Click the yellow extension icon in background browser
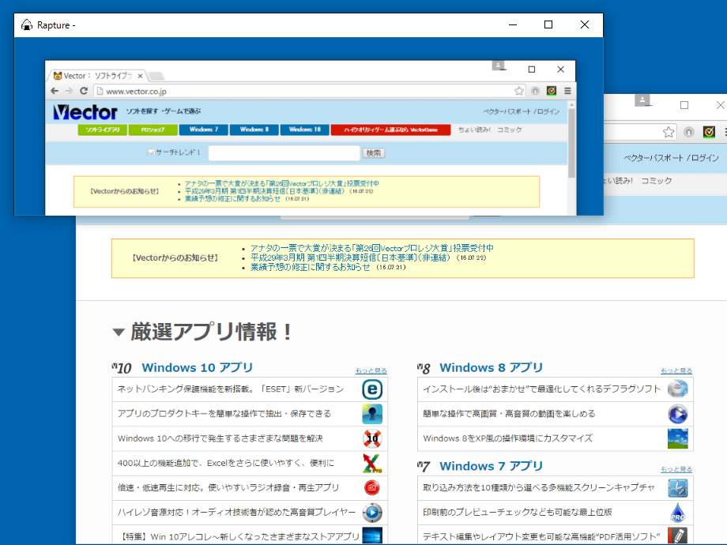Screen dimensions: 727x545 pyautogui.click(x=709, y=132)
